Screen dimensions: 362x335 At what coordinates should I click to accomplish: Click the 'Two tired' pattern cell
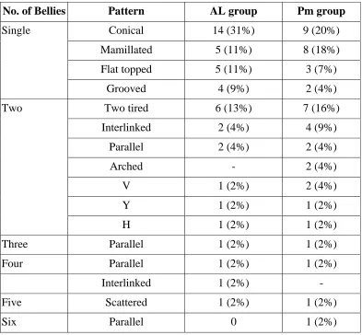[126, 108]
